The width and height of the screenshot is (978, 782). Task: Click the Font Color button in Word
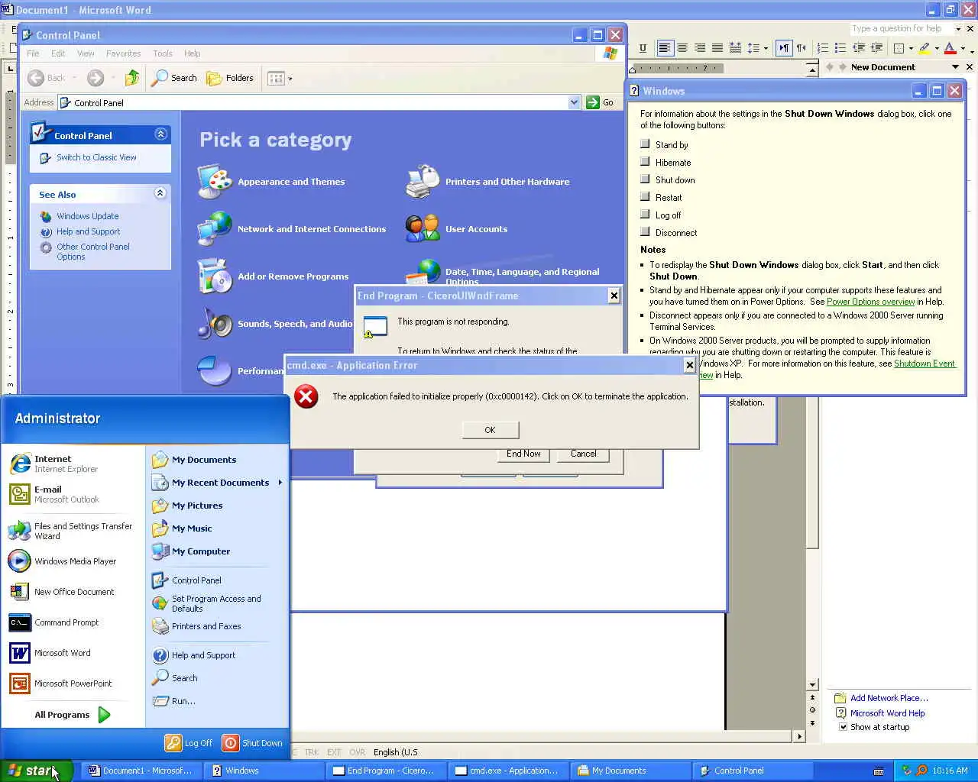950,48
